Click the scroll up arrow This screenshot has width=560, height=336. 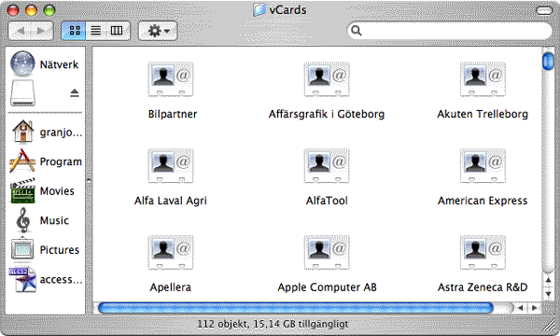tap(548, 280)
